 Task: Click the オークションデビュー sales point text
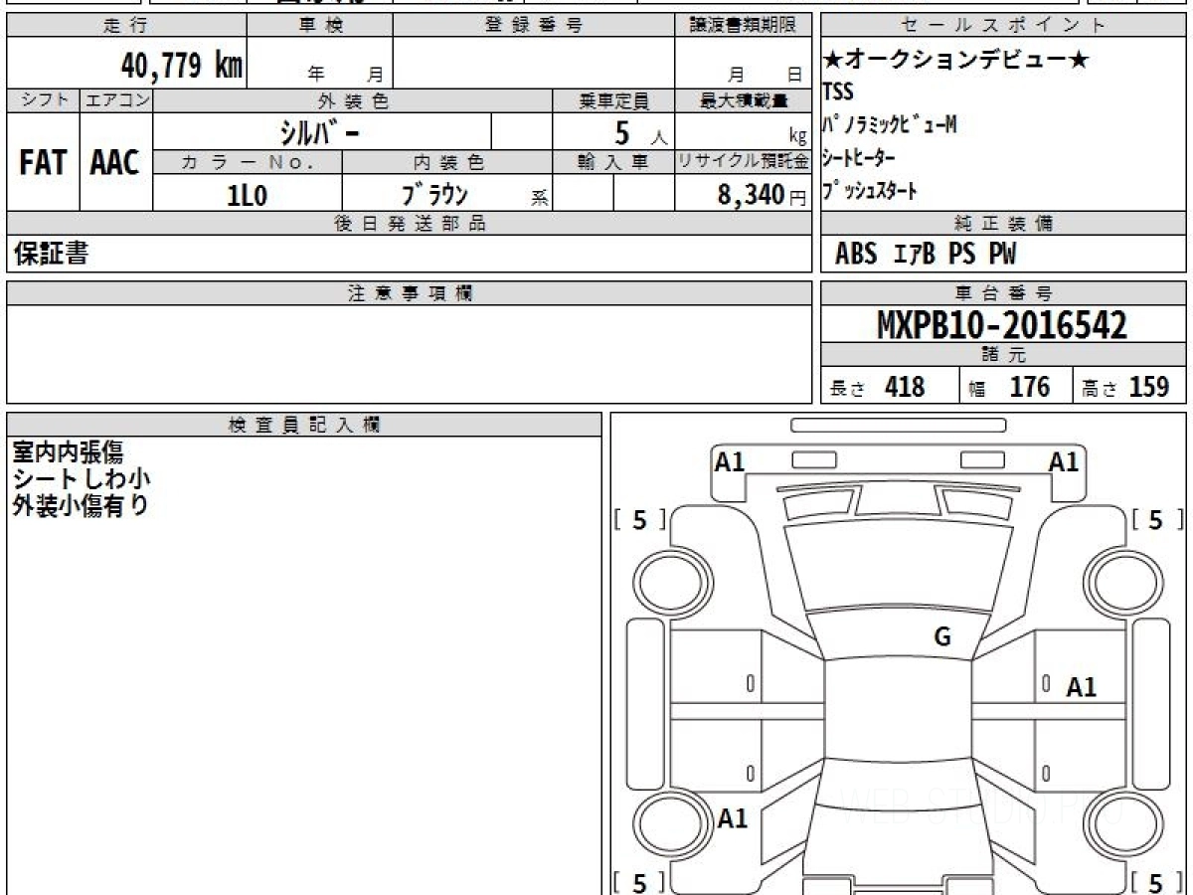click(x=956, y=62)
